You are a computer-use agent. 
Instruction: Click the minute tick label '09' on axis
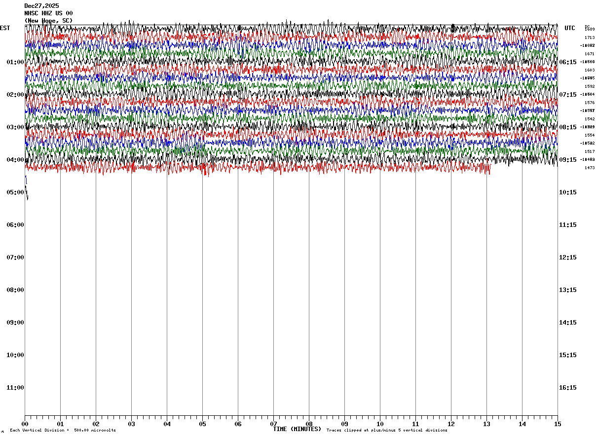344,424
